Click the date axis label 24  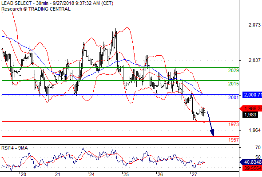[x=92, y=174]
